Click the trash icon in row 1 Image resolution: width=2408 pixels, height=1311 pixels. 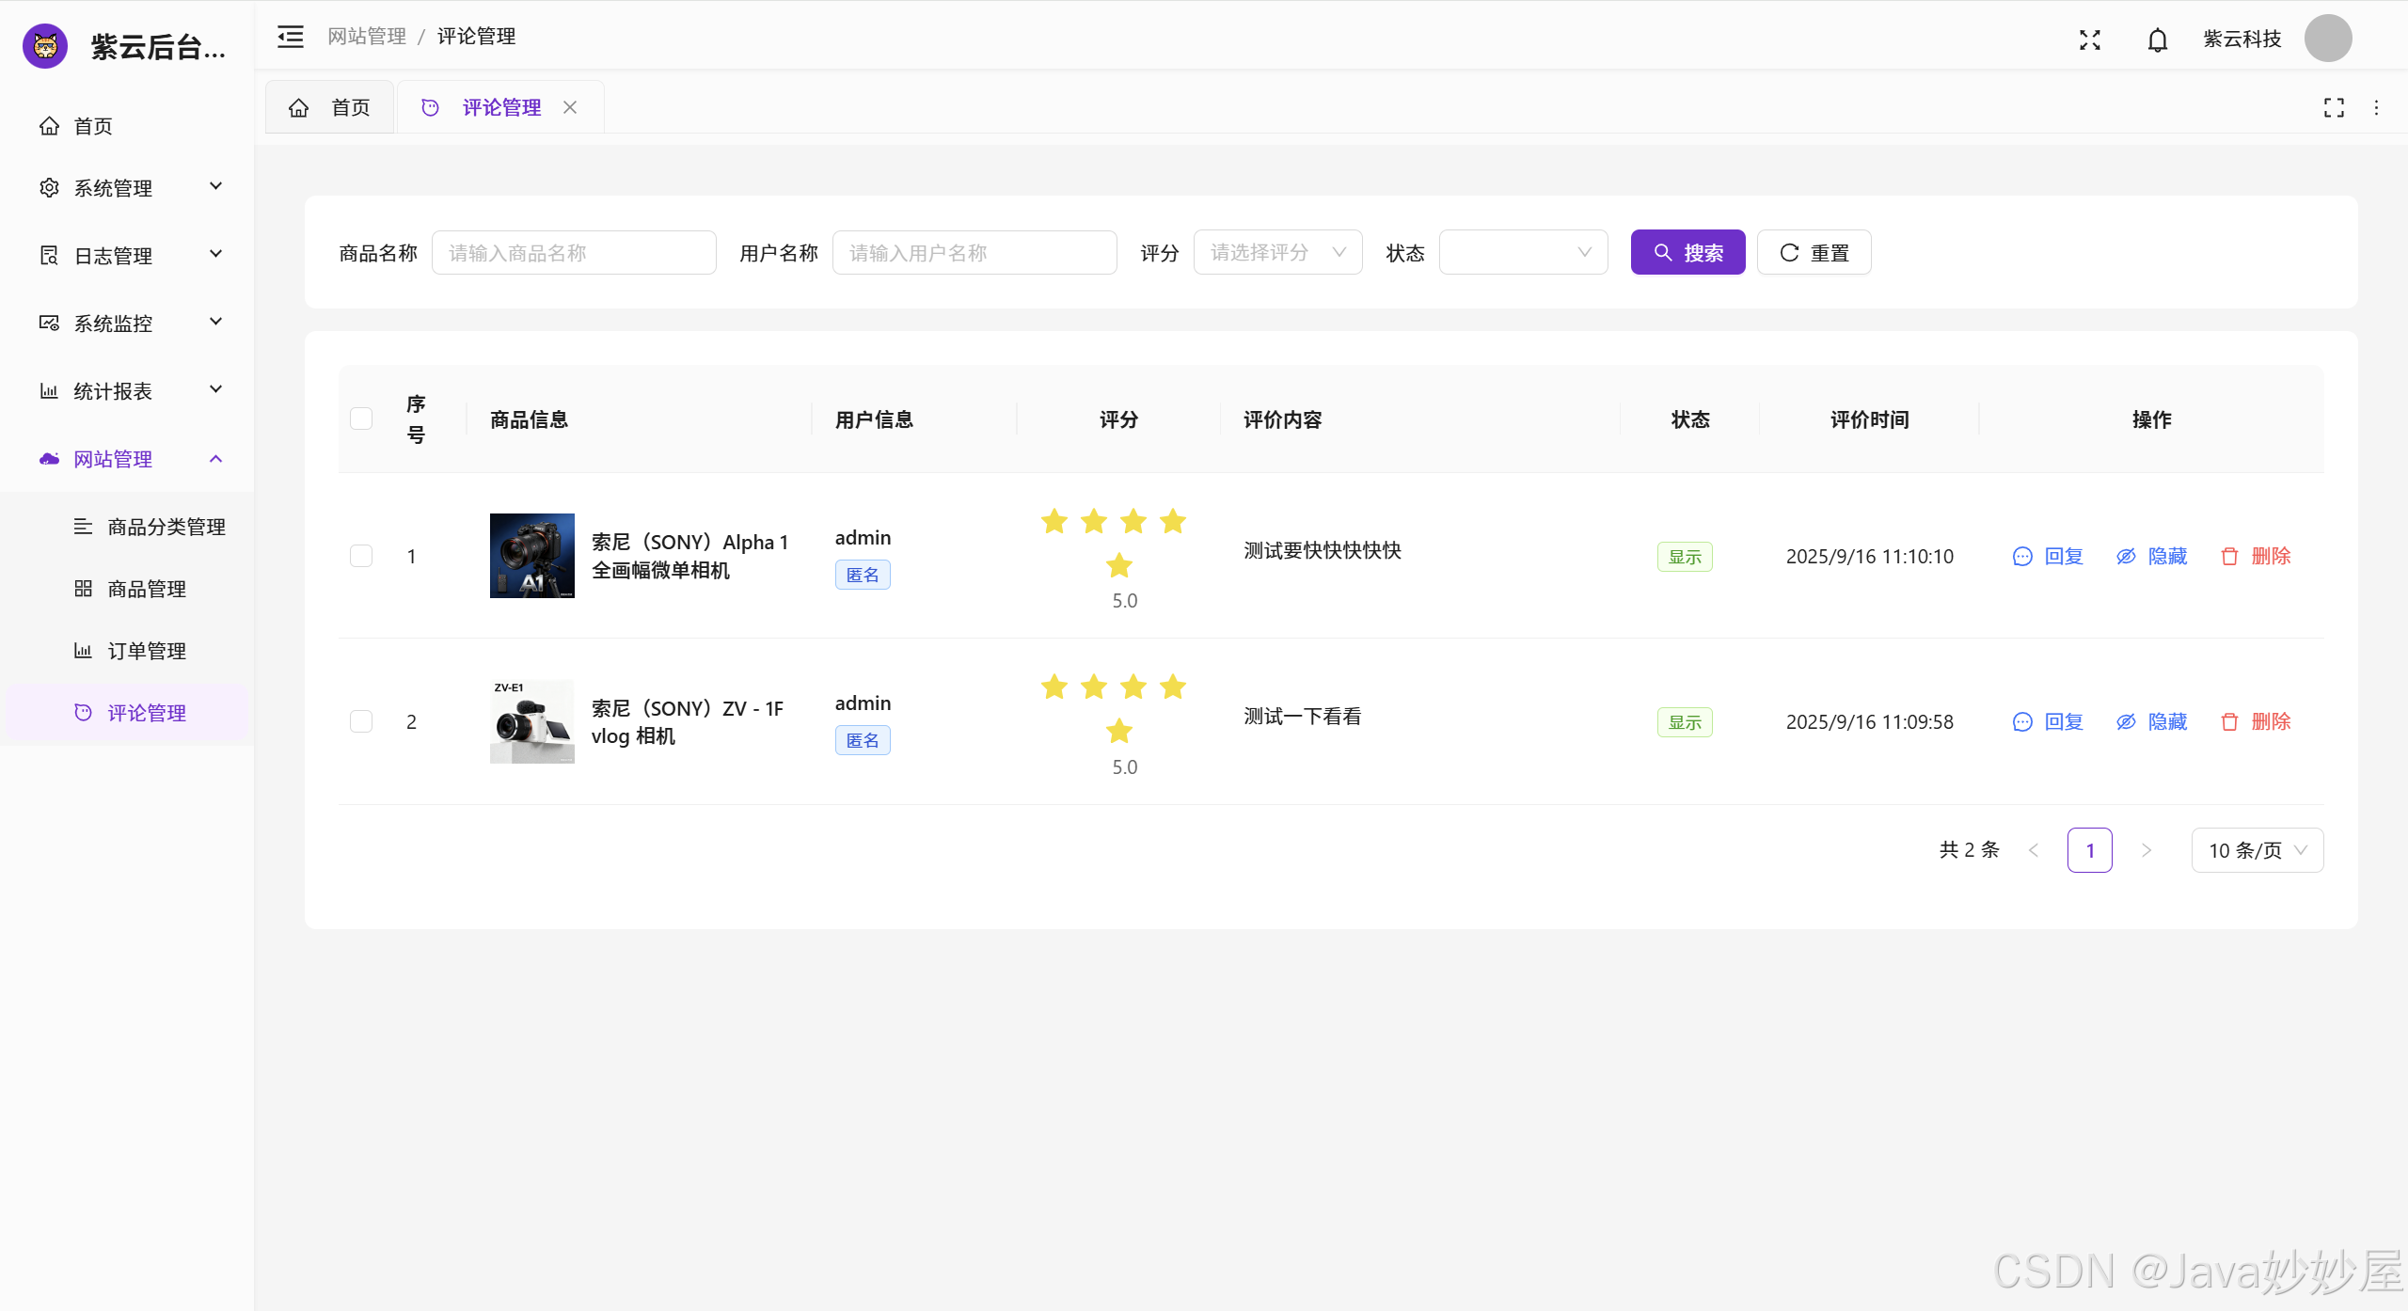pos(2229,557)
